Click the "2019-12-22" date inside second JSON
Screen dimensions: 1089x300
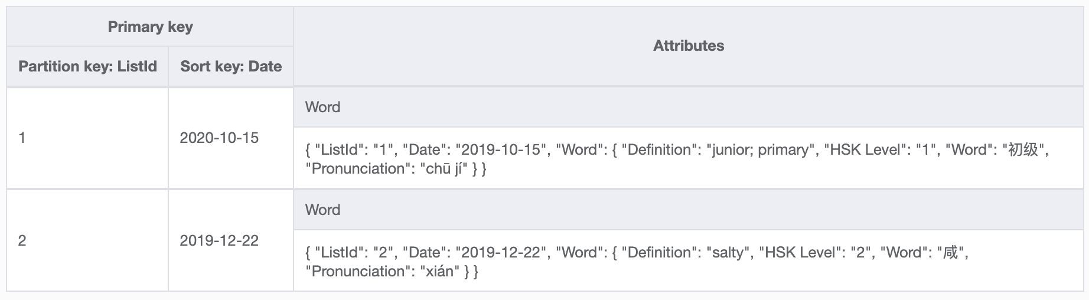500,253
